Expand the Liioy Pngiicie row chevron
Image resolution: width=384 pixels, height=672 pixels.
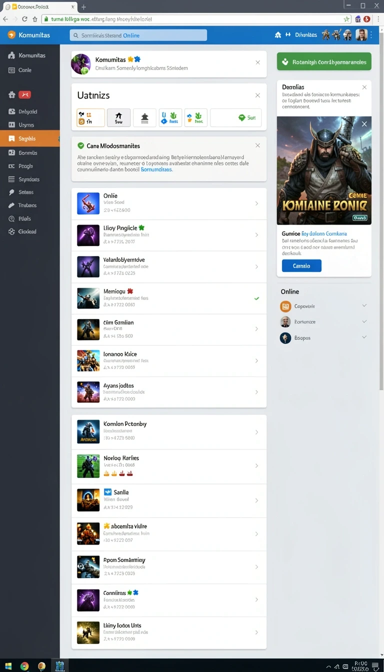[x=256, y=235]
